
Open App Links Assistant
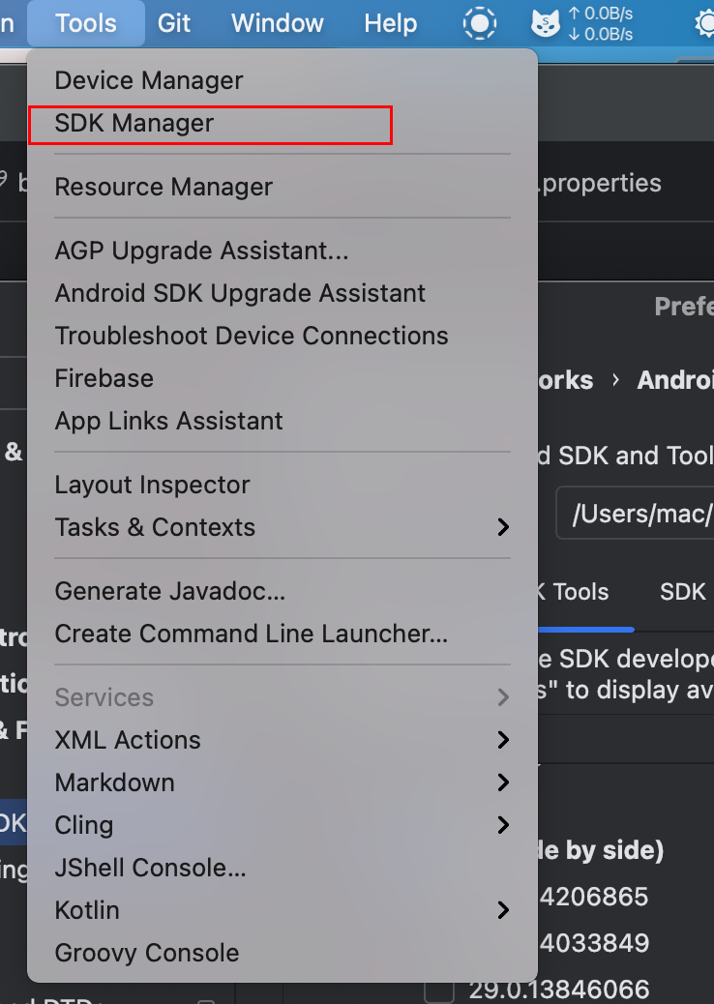(x=283, y=422)
